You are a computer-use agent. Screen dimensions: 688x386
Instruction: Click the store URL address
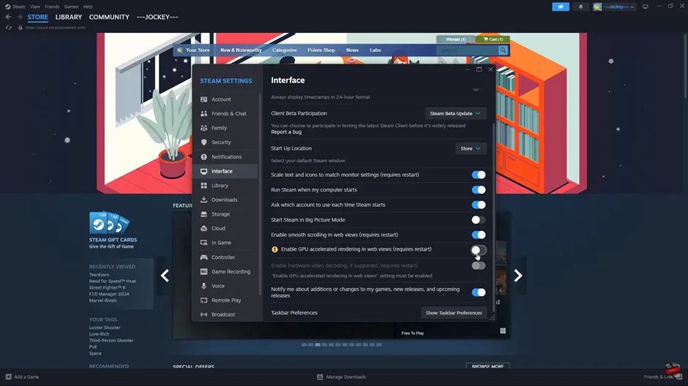(56, 28)
